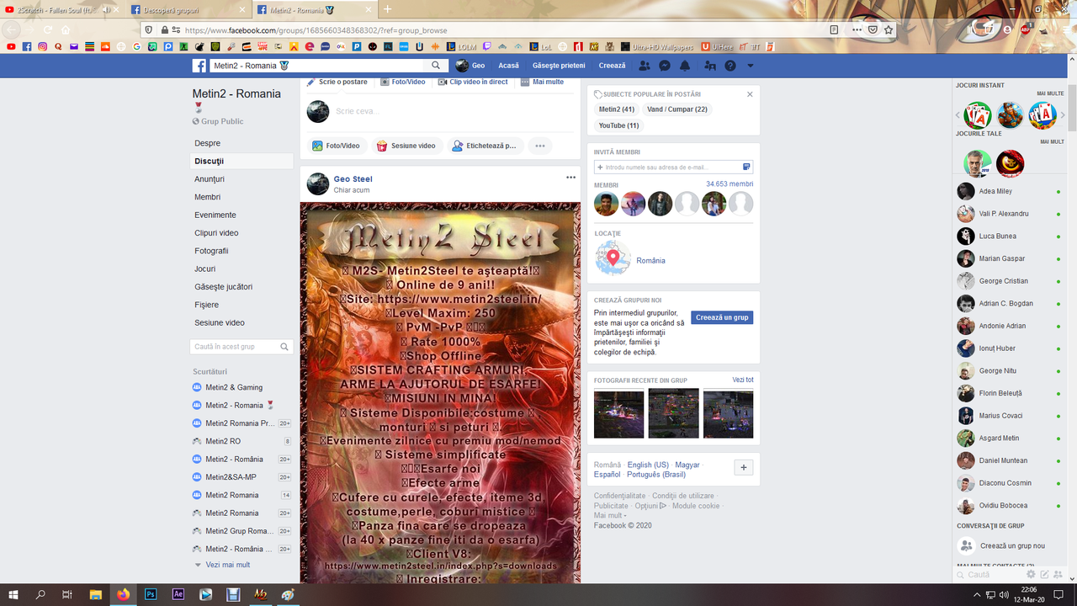Select the YouTube (11) topic tag

pos(619,125)
